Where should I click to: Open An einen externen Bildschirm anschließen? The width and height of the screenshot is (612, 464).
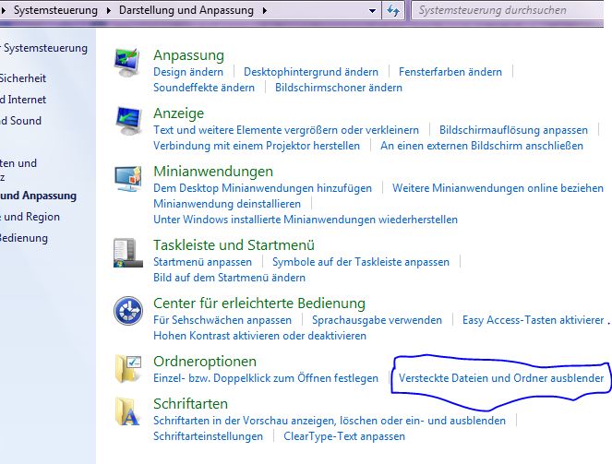pos(482,146)
